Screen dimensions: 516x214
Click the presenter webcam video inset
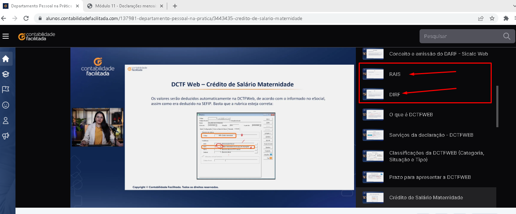tap(97, 127)
